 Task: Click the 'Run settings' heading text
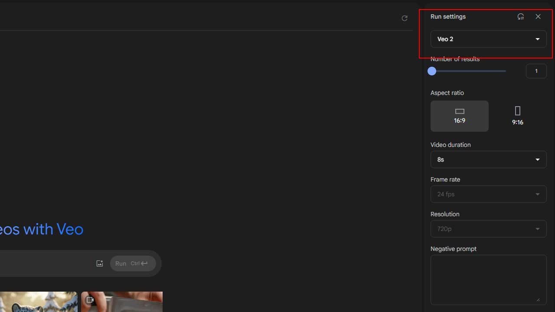click(x=448, y=16)
